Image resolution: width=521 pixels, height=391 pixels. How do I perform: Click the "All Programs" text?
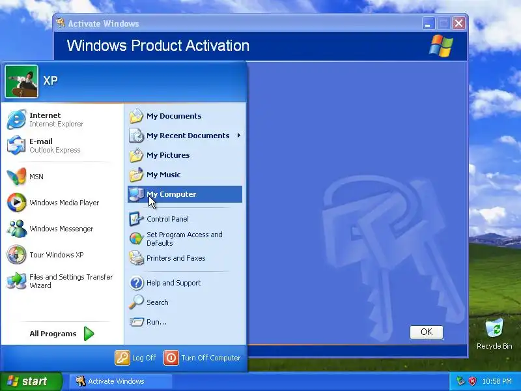click(x=53, y=334)
